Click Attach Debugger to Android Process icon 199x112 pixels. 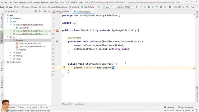pos(161,7)
